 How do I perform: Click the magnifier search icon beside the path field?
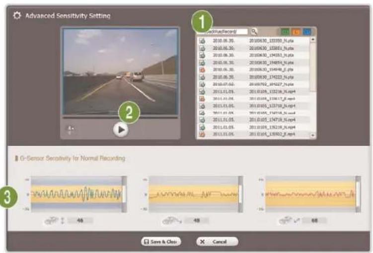(254, 32)
